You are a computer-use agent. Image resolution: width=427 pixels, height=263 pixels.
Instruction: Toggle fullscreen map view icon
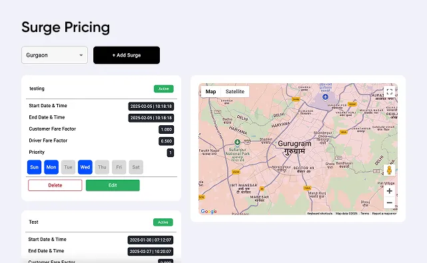click(390, 92)
